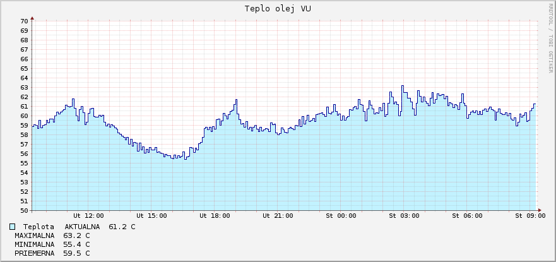Click the light blue Teplota legend swatch
The height and width of the screenshot is (262, 556).
click(13, 227)
